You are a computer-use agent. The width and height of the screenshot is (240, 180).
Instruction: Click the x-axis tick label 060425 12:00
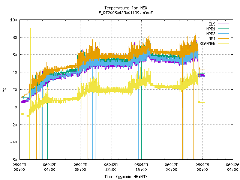pos(111,167)
